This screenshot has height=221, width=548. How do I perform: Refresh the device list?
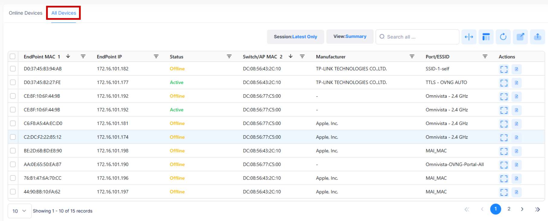tap(503, 37)
